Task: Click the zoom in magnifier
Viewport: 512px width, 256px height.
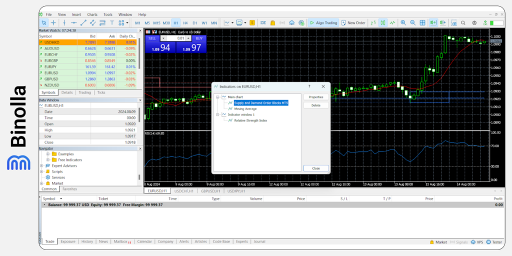Action: [x=403, y=23]
